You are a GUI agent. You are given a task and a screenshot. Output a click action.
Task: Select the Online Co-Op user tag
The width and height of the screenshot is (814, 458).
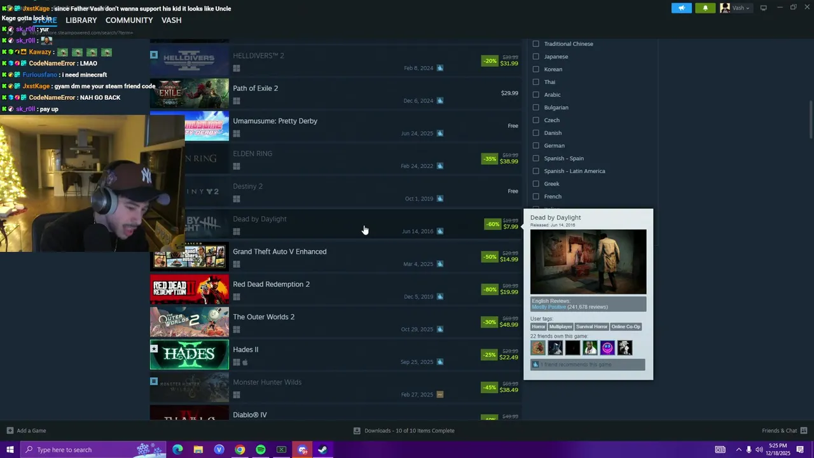(x=626, y=327)
